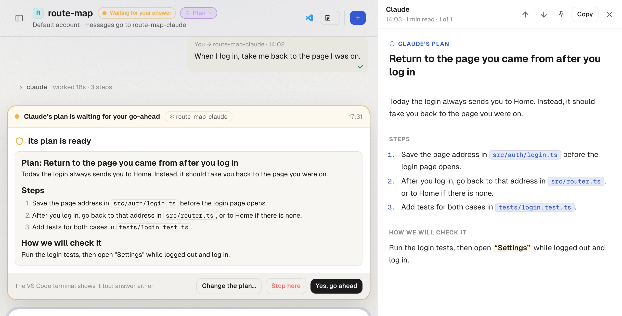
Task: Click the blue plus new button
Action: pyautogui.click(x=358, y=18)
